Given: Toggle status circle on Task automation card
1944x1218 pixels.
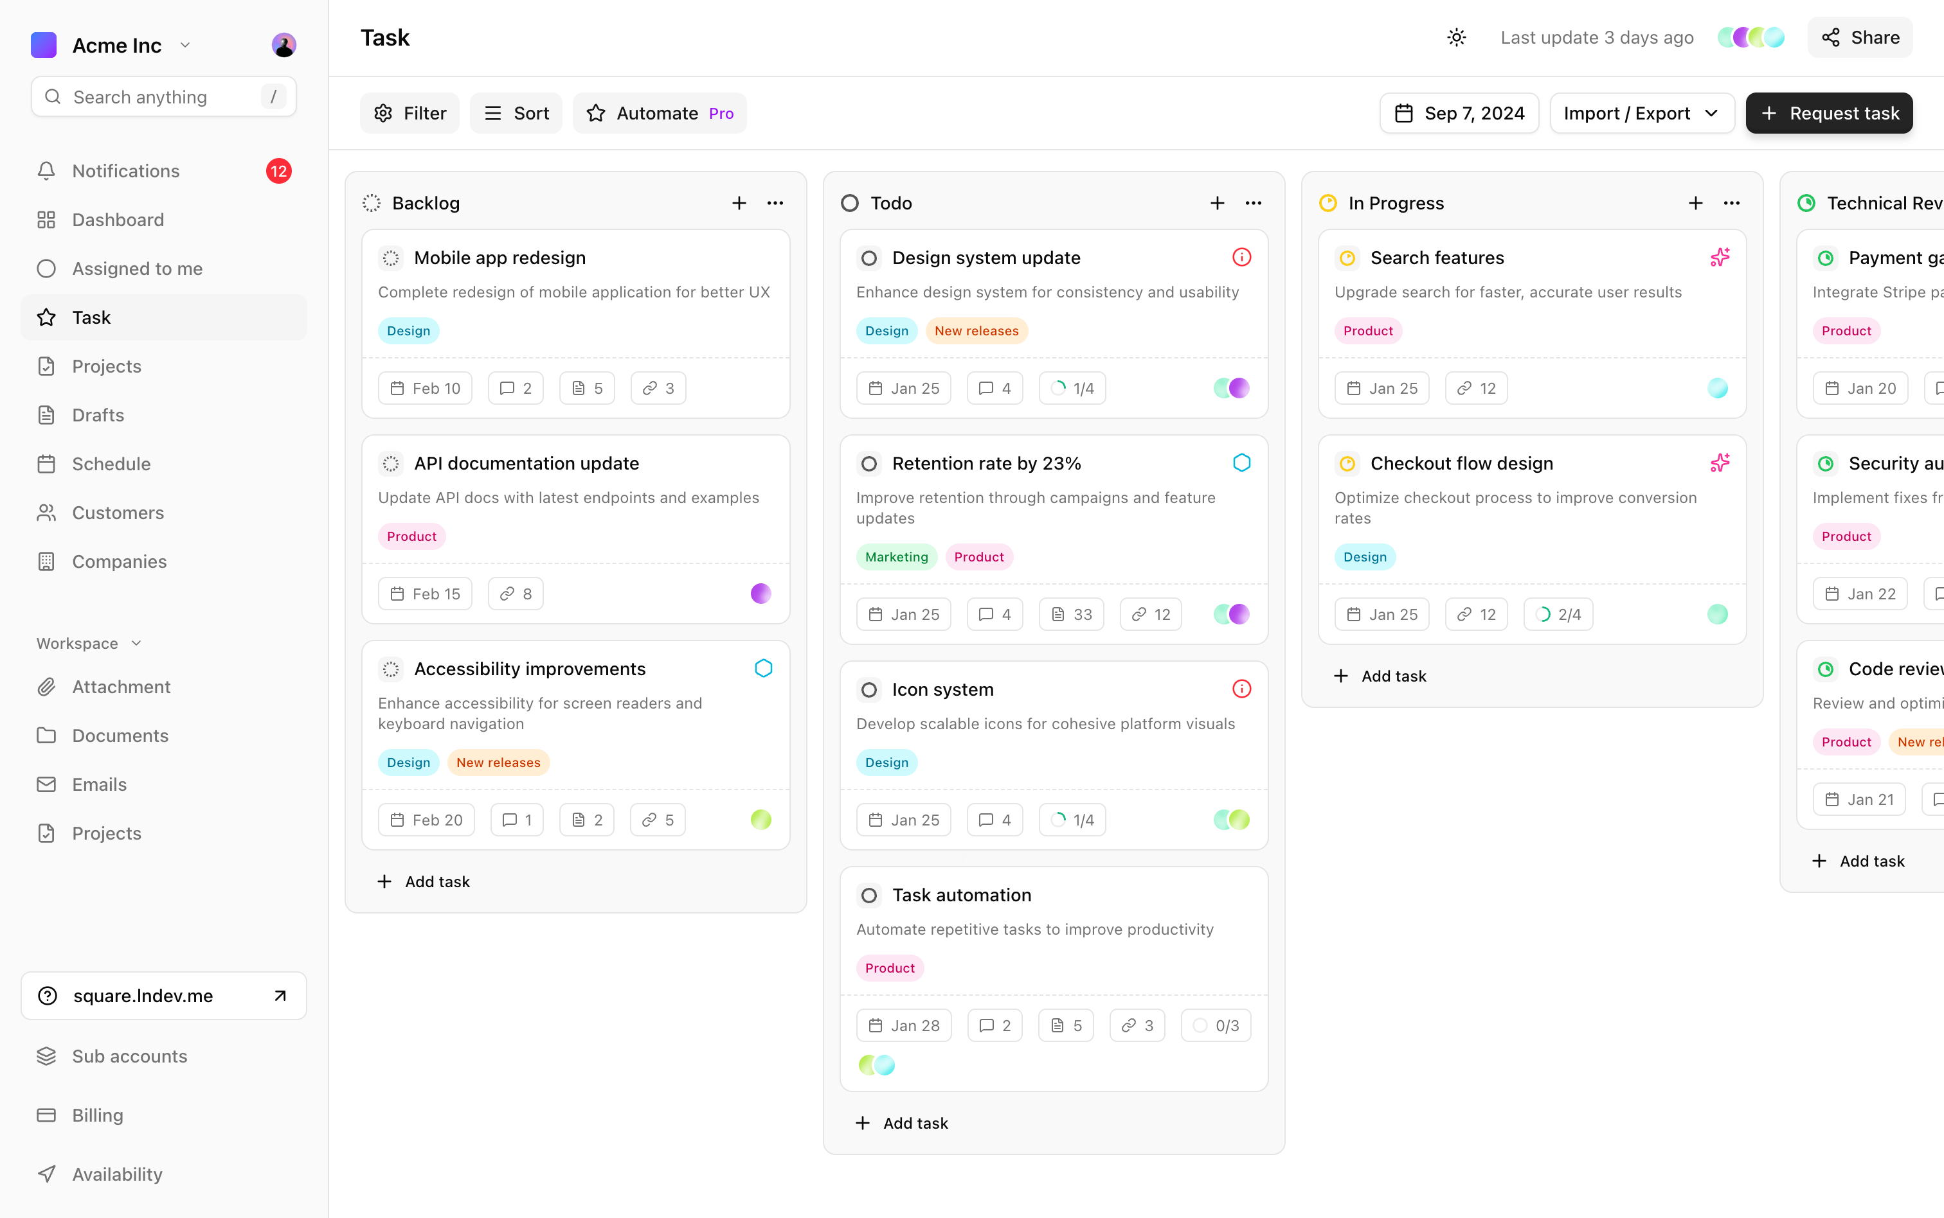Looking at the screenshot, I should tap(869, 895).
